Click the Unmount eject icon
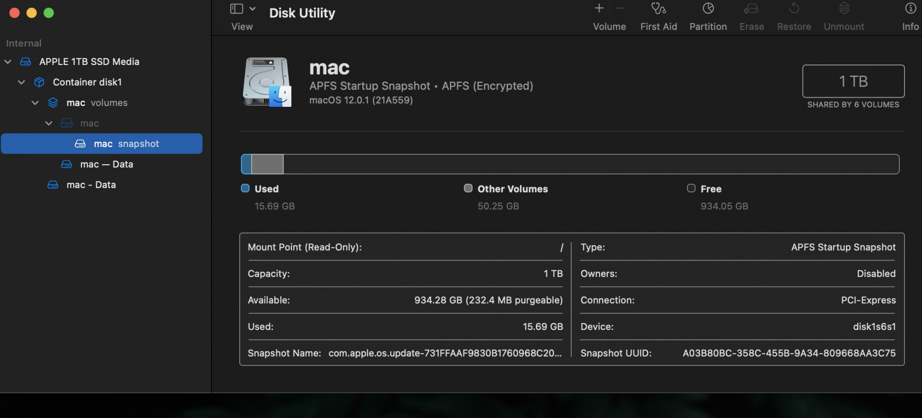 click(844, 8)
